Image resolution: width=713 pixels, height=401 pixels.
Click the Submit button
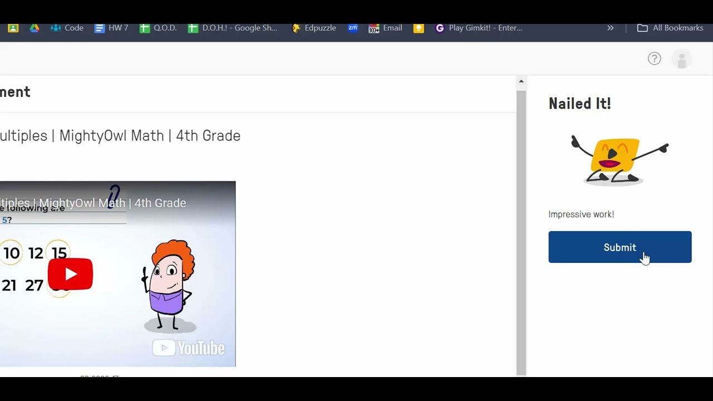(x=620, y=247)
